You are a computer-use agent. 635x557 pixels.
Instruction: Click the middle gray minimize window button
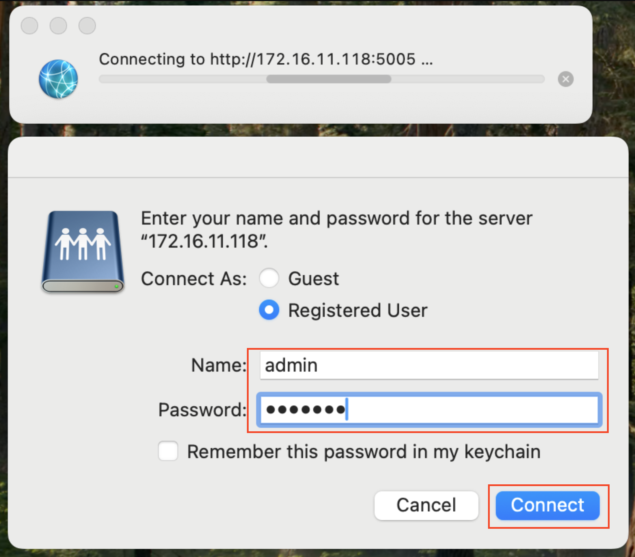58,25
